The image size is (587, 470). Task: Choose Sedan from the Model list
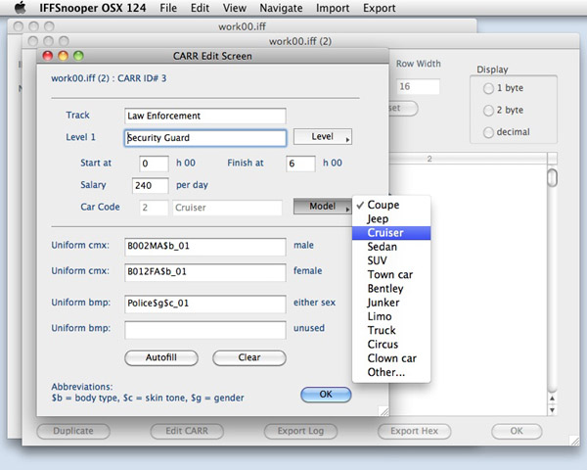coord(382,247)
